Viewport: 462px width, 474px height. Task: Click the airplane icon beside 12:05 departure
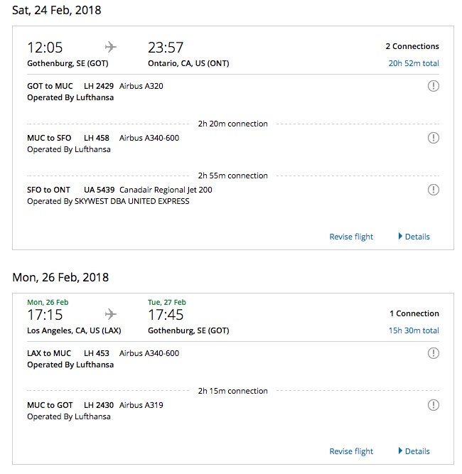click(x=111, y=47)
